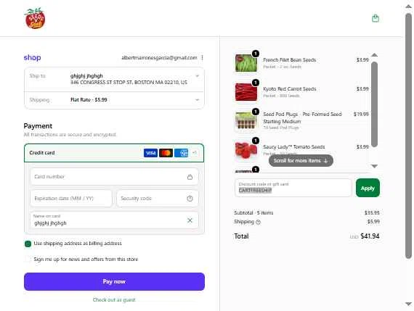Click the item list scrollbar thumb
The height and width of the screenshot is (311, 414).
(x=374, y=104)
